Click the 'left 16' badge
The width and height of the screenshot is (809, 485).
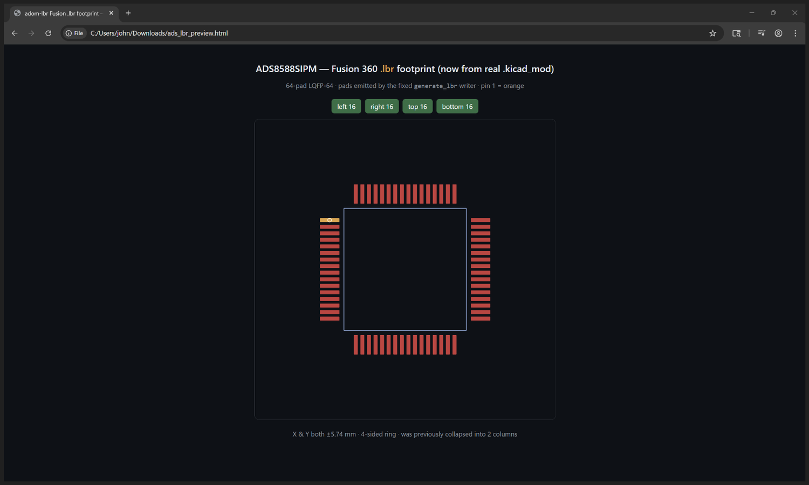click(x=346, y=107)
